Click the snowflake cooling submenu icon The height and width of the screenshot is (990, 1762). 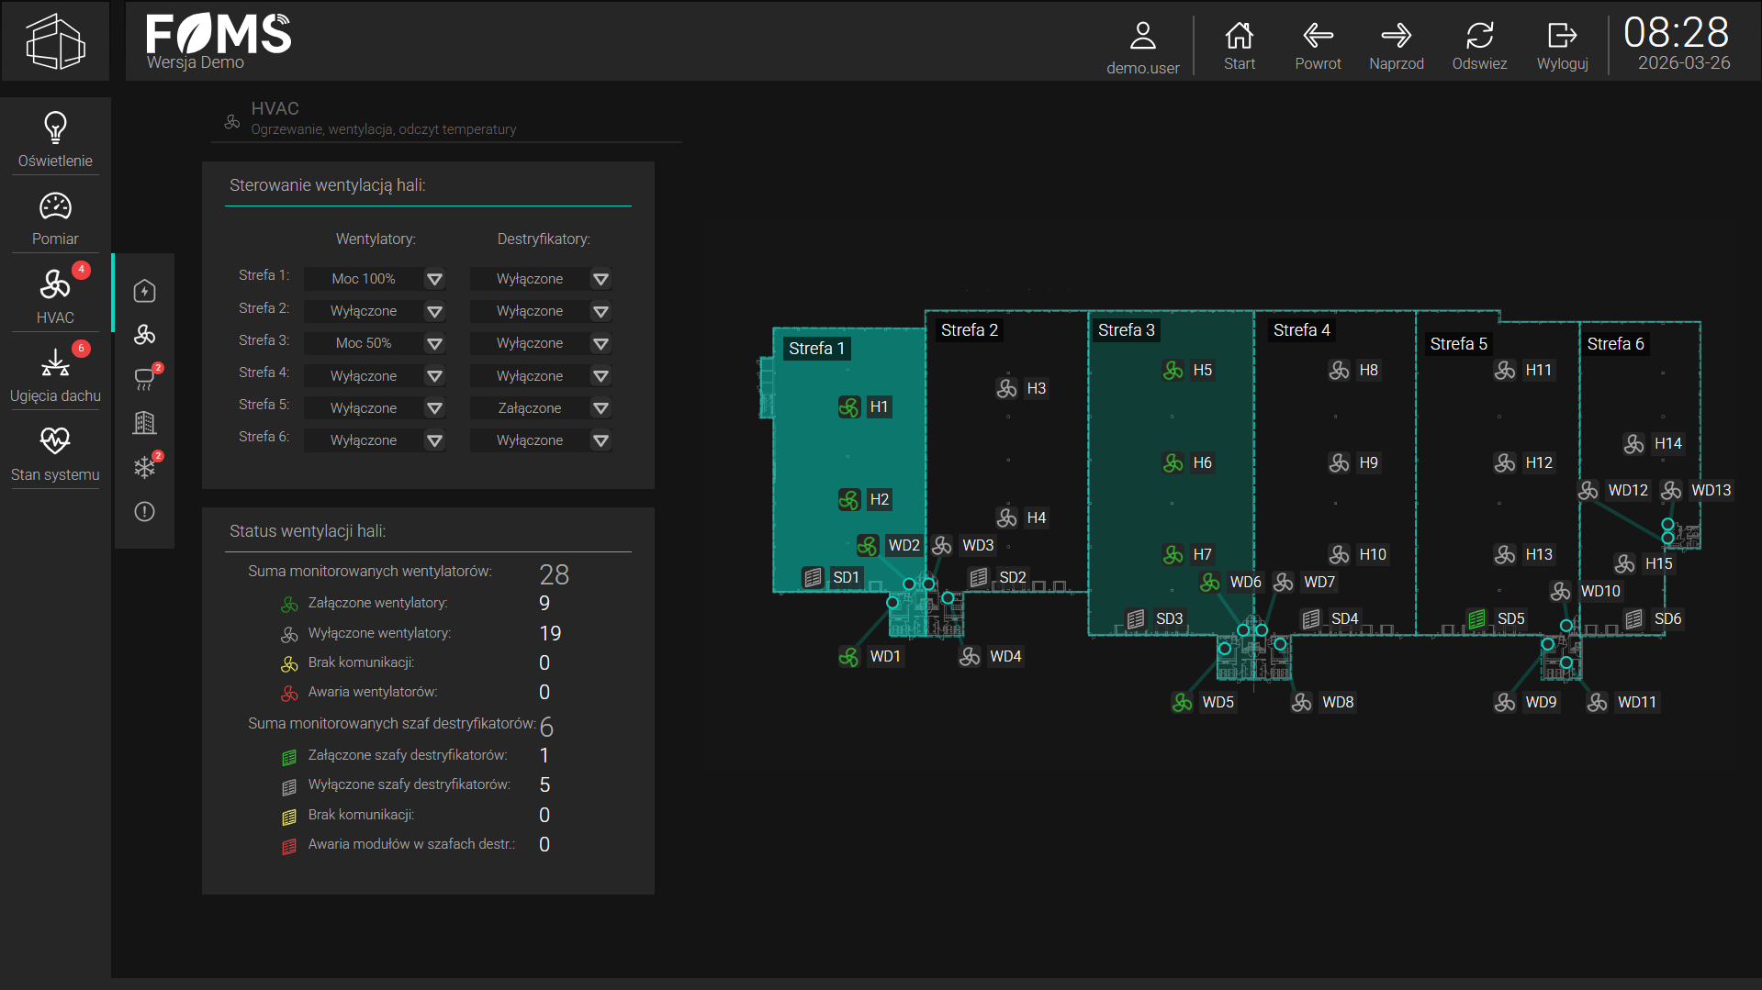144,467
